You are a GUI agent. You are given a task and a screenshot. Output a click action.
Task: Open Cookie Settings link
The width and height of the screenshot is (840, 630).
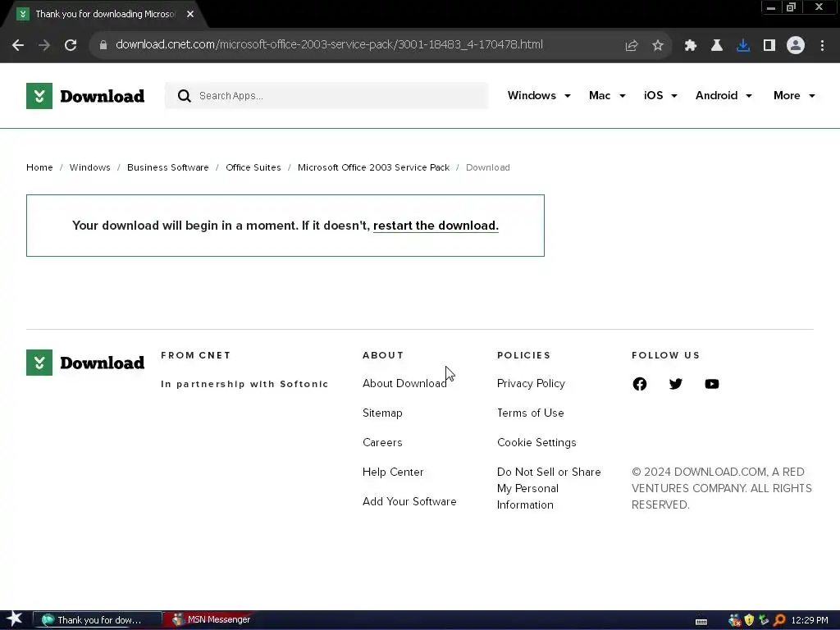(x=536, y=442)
